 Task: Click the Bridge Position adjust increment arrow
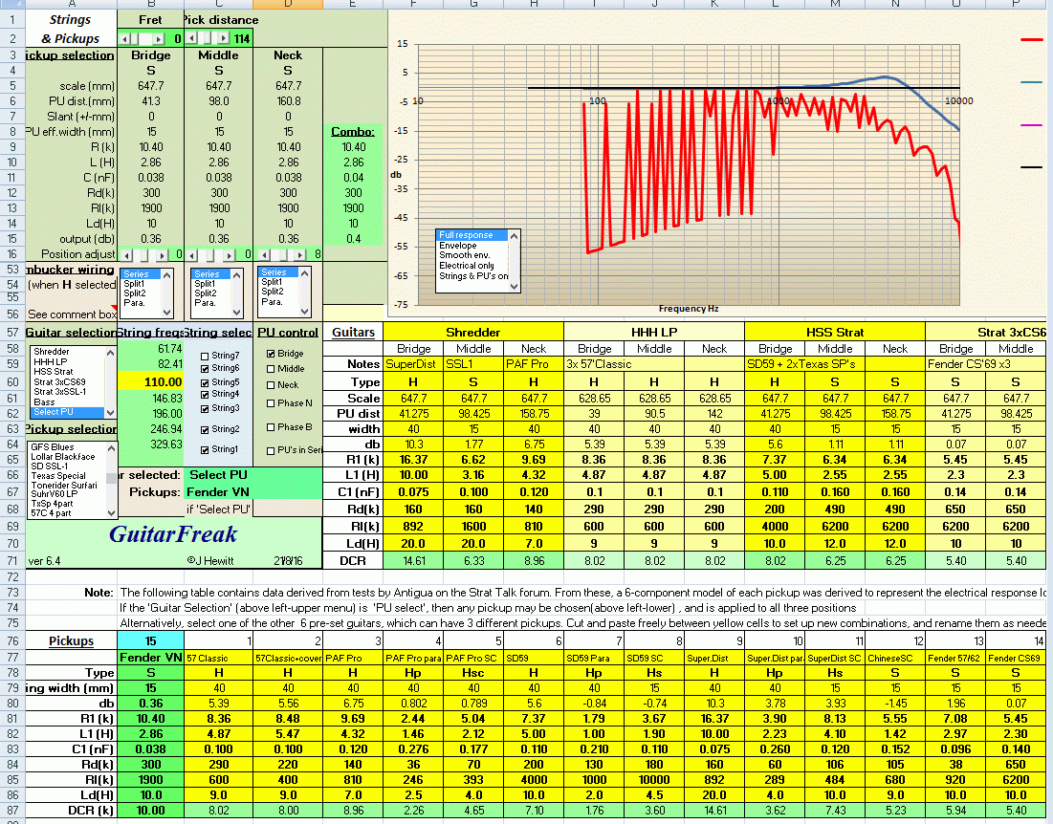click(163, 253)
